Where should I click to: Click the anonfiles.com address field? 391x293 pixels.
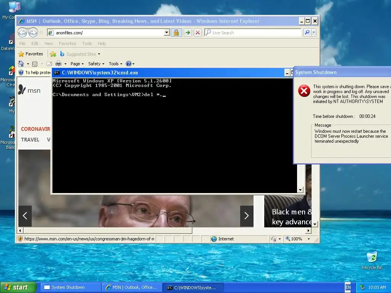click(x=106, y=33)
